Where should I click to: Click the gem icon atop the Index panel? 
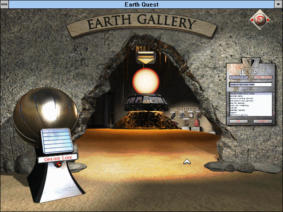(251, 62)
